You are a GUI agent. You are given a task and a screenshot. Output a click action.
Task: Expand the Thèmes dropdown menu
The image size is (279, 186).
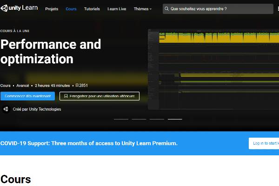point(142,9)
